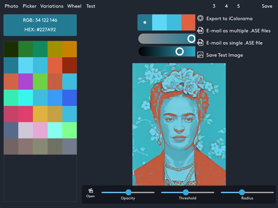
Task: Click the RGB: 34 122 146 value
Action: click(40, 20)
